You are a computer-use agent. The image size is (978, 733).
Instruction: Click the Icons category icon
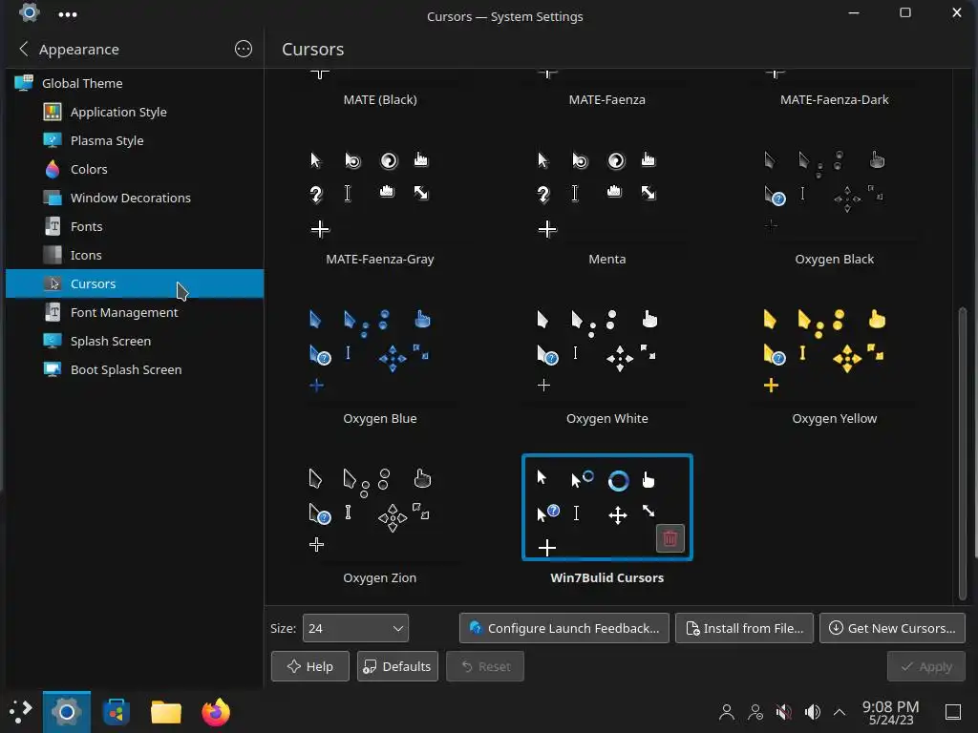[53, 256]
